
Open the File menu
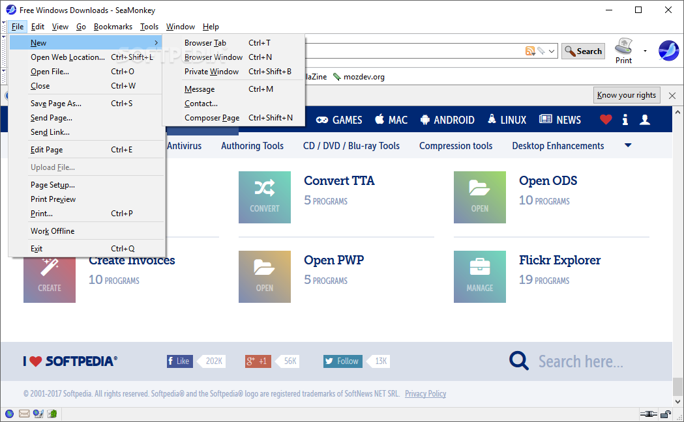(x=18, y=27)
